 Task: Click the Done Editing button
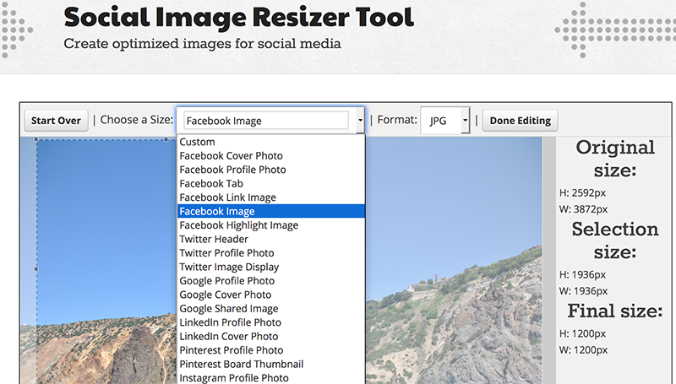pos(520,121)
